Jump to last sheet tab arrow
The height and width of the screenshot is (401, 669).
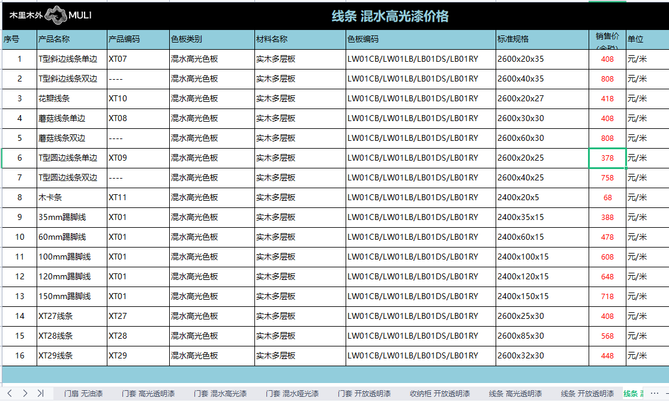point(40,393)
